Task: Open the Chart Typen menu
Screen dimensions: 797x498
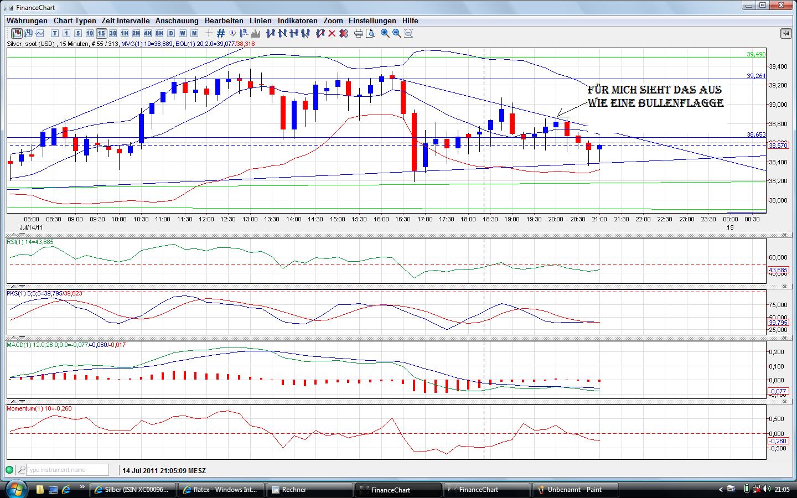Action: (75, 20)
